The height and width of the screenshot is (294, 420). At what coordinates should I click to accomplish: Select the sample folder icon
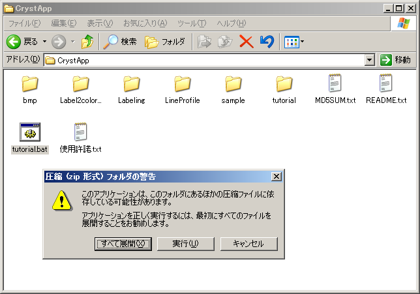tap(233, 84)
